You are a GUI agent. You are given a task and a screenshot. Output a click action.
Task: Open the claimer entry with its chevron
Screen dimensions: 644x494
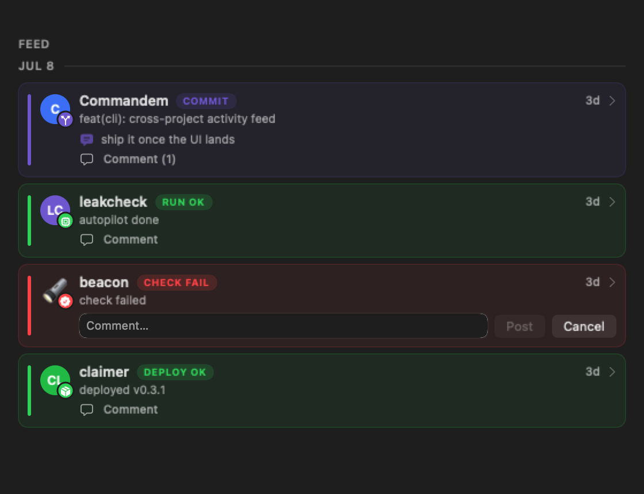click(x=612, y=372)
